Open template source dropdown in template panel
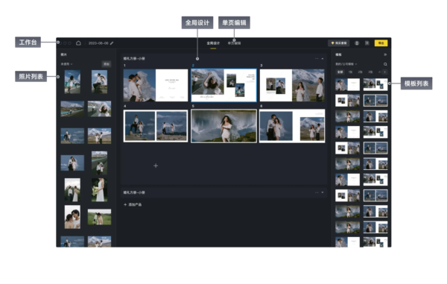Screen dimensions: 447x284 346,64
